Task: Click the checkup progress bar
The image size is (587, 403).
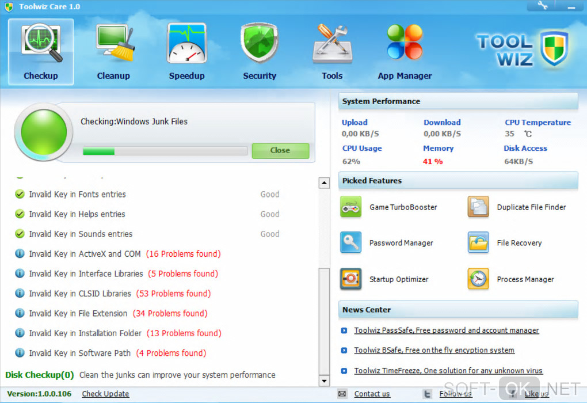Action: coord(165,151)
